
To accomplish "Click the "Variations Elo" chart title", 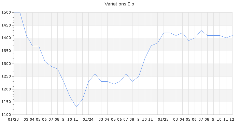I will 119,4.
